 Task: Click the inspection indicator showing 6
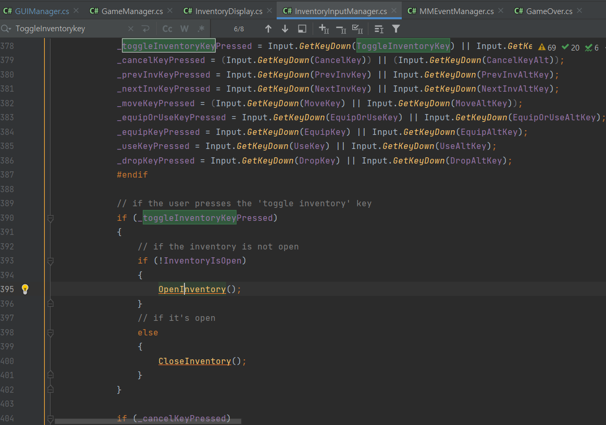point(592,47)
